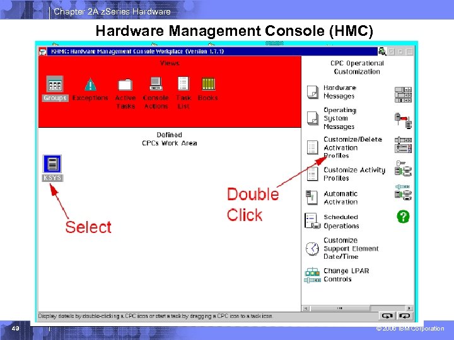454x340 pixels.
Task: Click the Hardware Messages task icon
Action: click(313, 92)
